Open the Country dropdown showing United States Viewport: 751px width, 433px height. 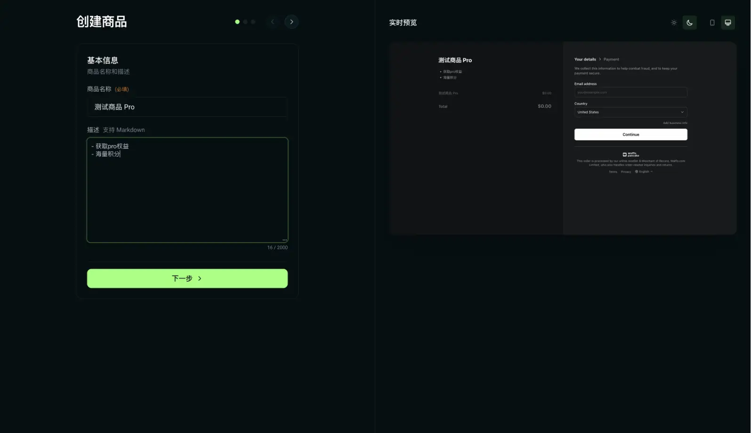point(630,112)
